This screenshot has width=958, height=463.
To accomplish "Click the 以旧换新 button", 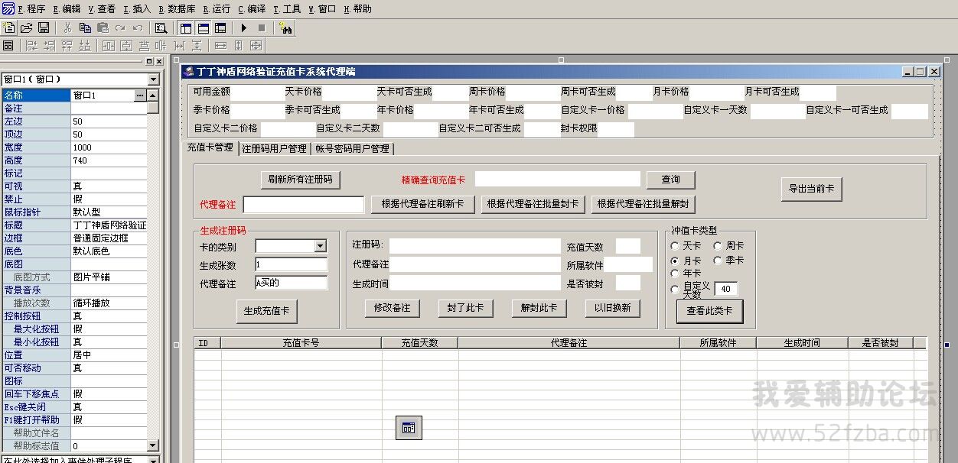I will click(x=613, y=308).
